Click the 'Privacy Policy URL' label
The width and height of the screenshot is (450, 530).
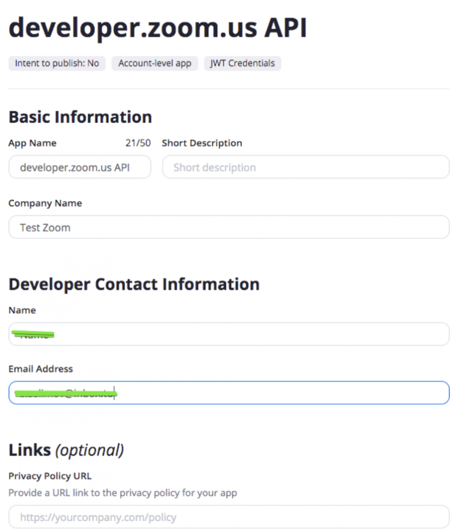click(50, 476)
